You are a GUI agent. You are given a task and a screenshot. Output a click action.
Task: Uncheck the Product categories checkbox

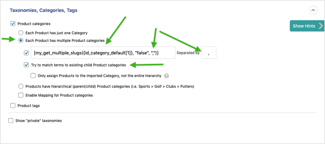[x=13, y=23]
